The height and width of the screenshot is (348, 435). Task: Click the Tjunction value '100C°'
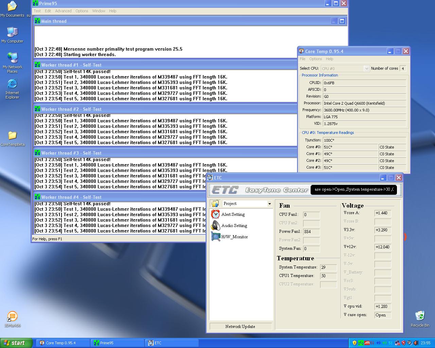pyautogui.click(x=329, y=140)
